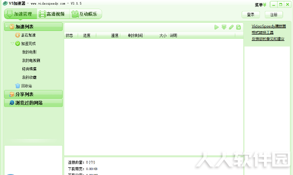293x175 pixels.
Task: Click the 分享列表 folder icon
Action: point(12,95)
